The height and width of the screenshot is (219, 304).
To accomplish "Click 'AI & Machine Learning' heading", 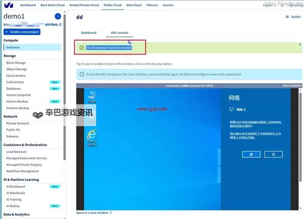I will 21,180.
